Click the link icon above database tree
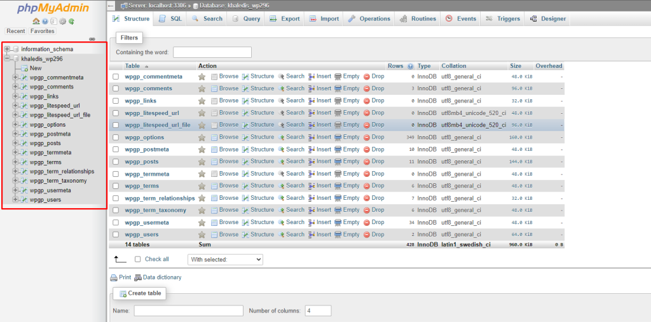Screen dimensions: 651x322 coord(93,39)
